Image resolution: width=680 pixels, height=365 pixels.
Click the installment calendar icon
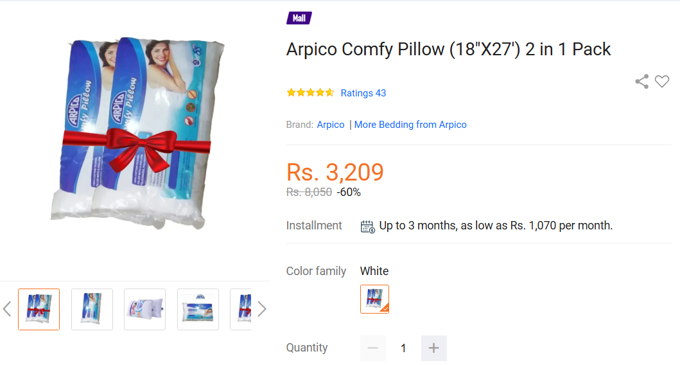(368, 227)
